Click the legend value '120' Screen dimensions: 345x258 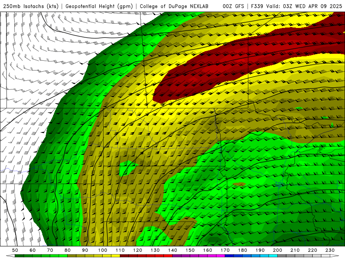click(x=138, y=250)
